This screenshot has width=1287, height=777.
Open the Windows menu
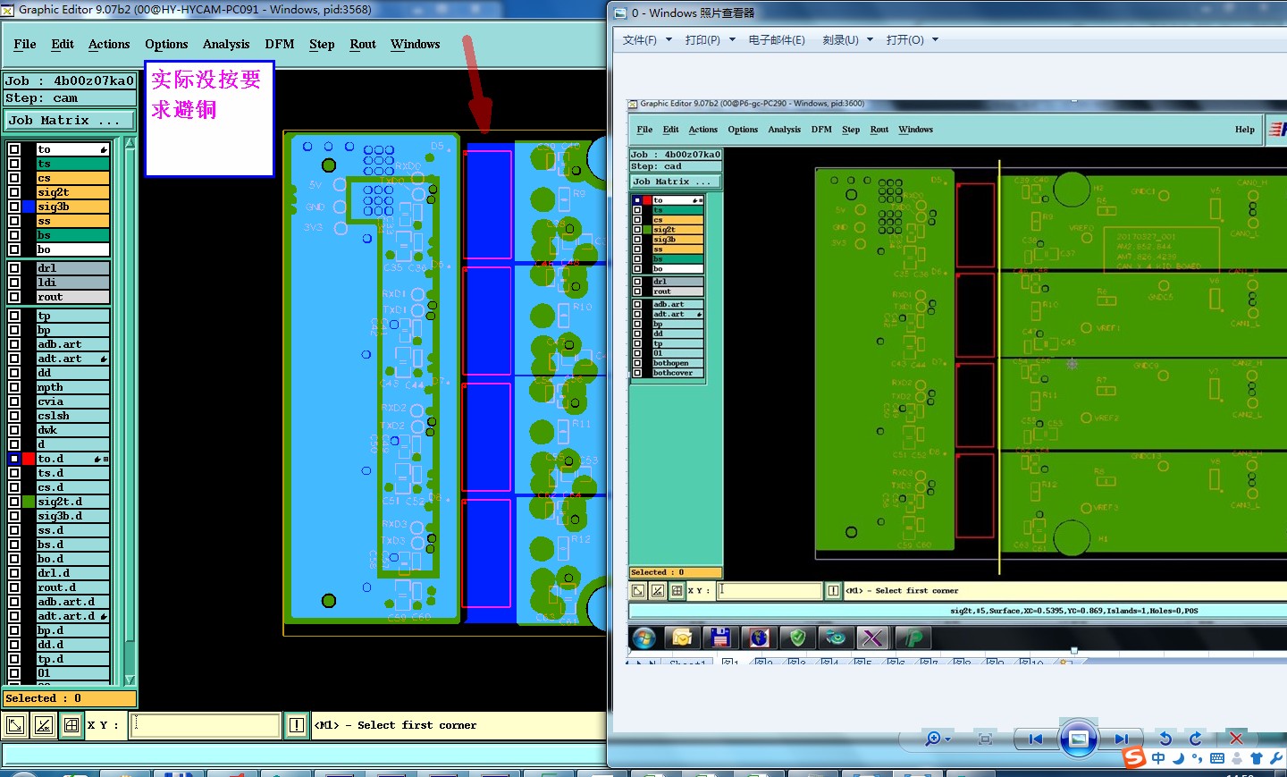click(x=416, y=44)
